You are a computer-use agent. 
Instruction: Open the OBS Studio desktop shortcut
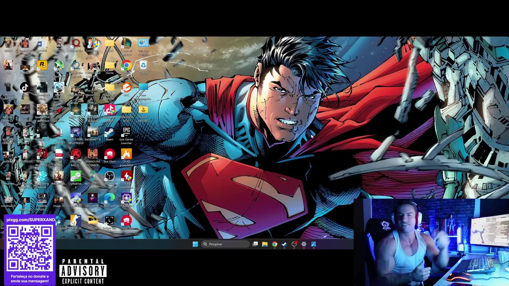tap(109, 178)
